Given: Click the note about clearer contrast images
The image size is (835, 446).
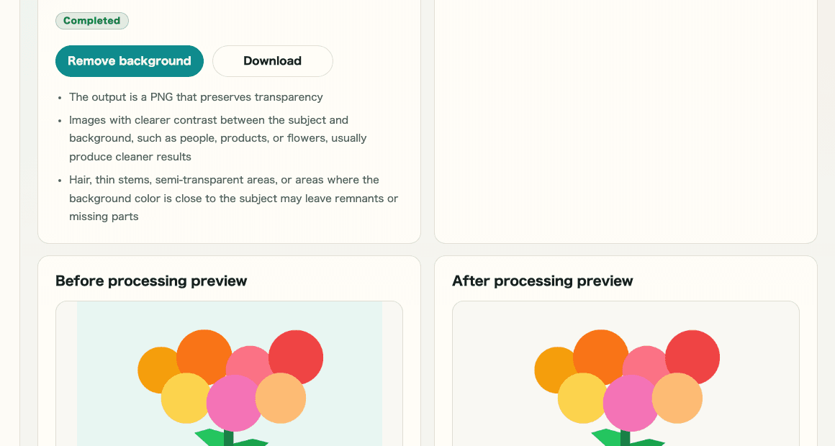Looking at the screenshot, I should pos(216,138).
